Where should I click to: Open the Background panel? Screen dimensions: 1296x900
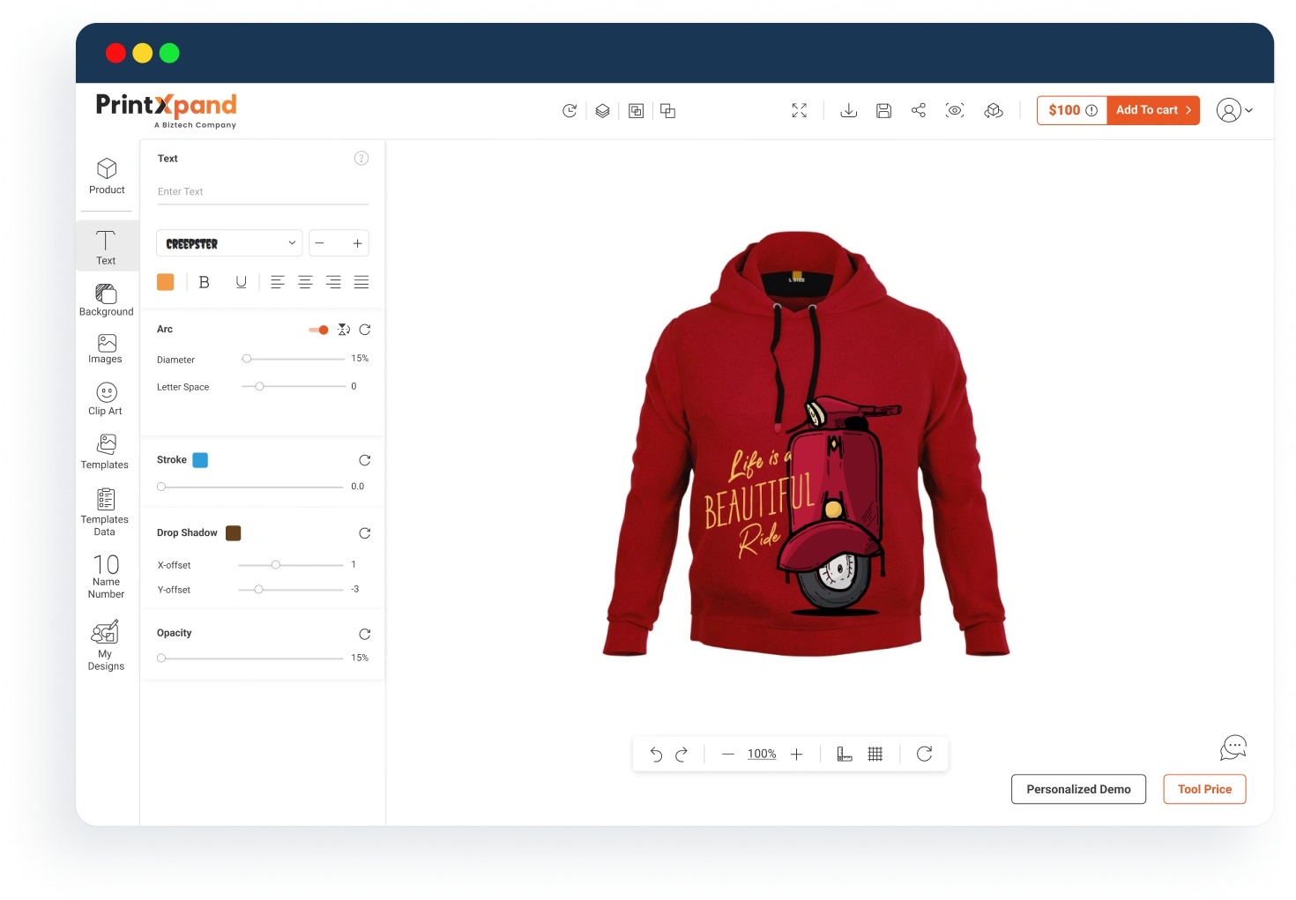[x=106, y=300]
